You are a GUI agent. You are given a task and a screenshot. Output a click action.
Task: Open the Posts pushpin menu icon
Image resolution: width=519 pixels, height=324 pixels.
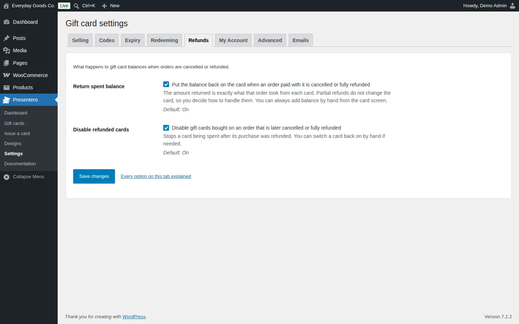6,38
